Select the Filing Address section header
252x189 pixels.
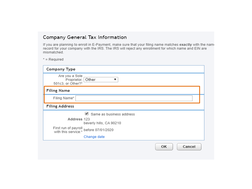[x=60, y=106]
